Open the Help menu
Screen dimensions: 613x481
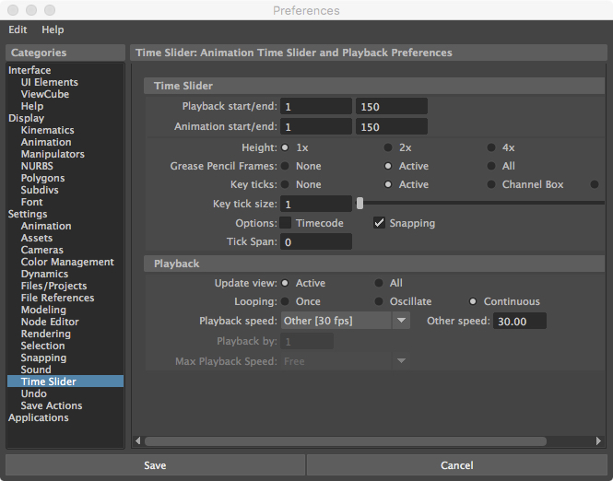click(x=53, y=30)
